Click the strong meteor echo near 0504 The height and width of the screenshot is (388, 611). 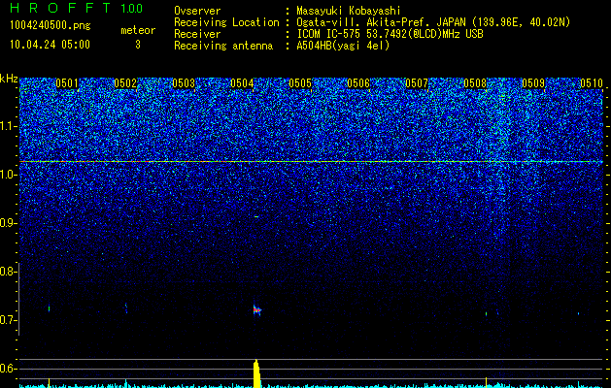[257, 309]
